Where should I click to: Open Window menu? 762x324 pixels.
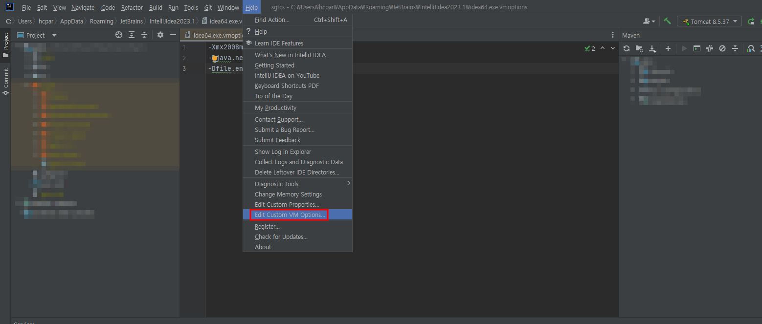[x=228, y=7]
